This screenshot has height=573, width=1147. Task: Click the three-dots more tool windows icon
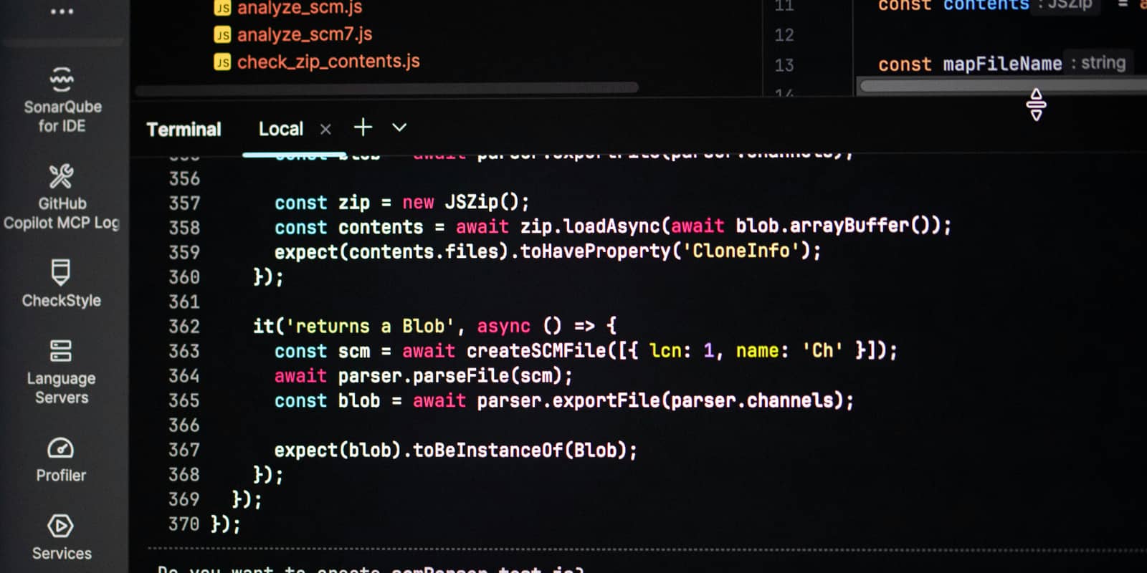coord(62,11)
